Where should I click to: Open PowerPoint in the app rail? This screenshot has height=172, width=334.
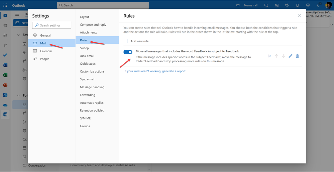point(5,85)
